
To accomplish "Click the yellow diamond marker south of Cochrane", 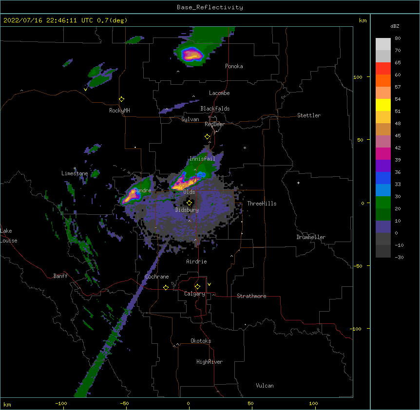I will point(166,287).
